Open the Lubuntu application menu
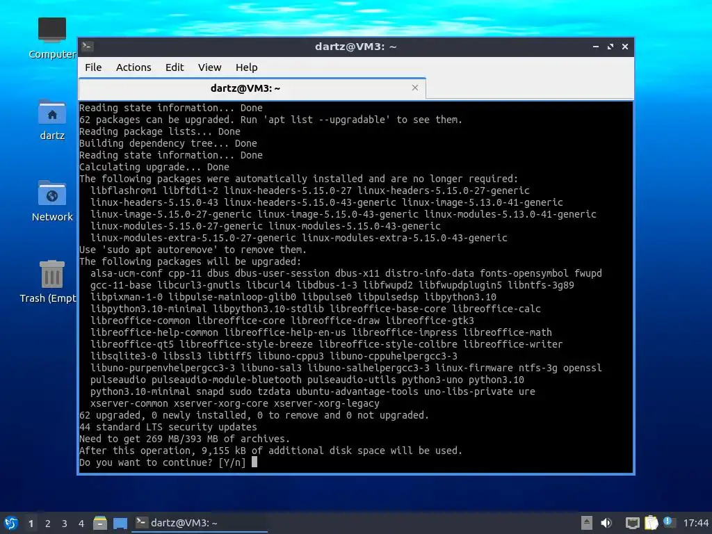 (x=11, y=523)
